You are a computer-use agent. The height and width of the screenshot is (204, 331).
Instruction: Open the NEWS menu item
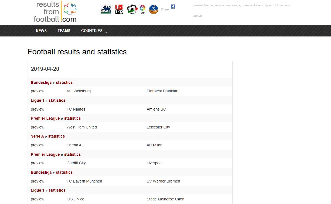click(41, 31)
